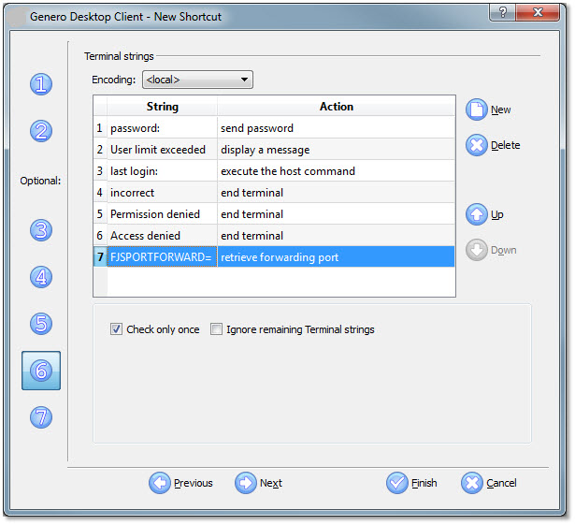Close the New Shortcut window
This screenshot has width=575, height=525.
pyautogui.click(x=538, y=12)
